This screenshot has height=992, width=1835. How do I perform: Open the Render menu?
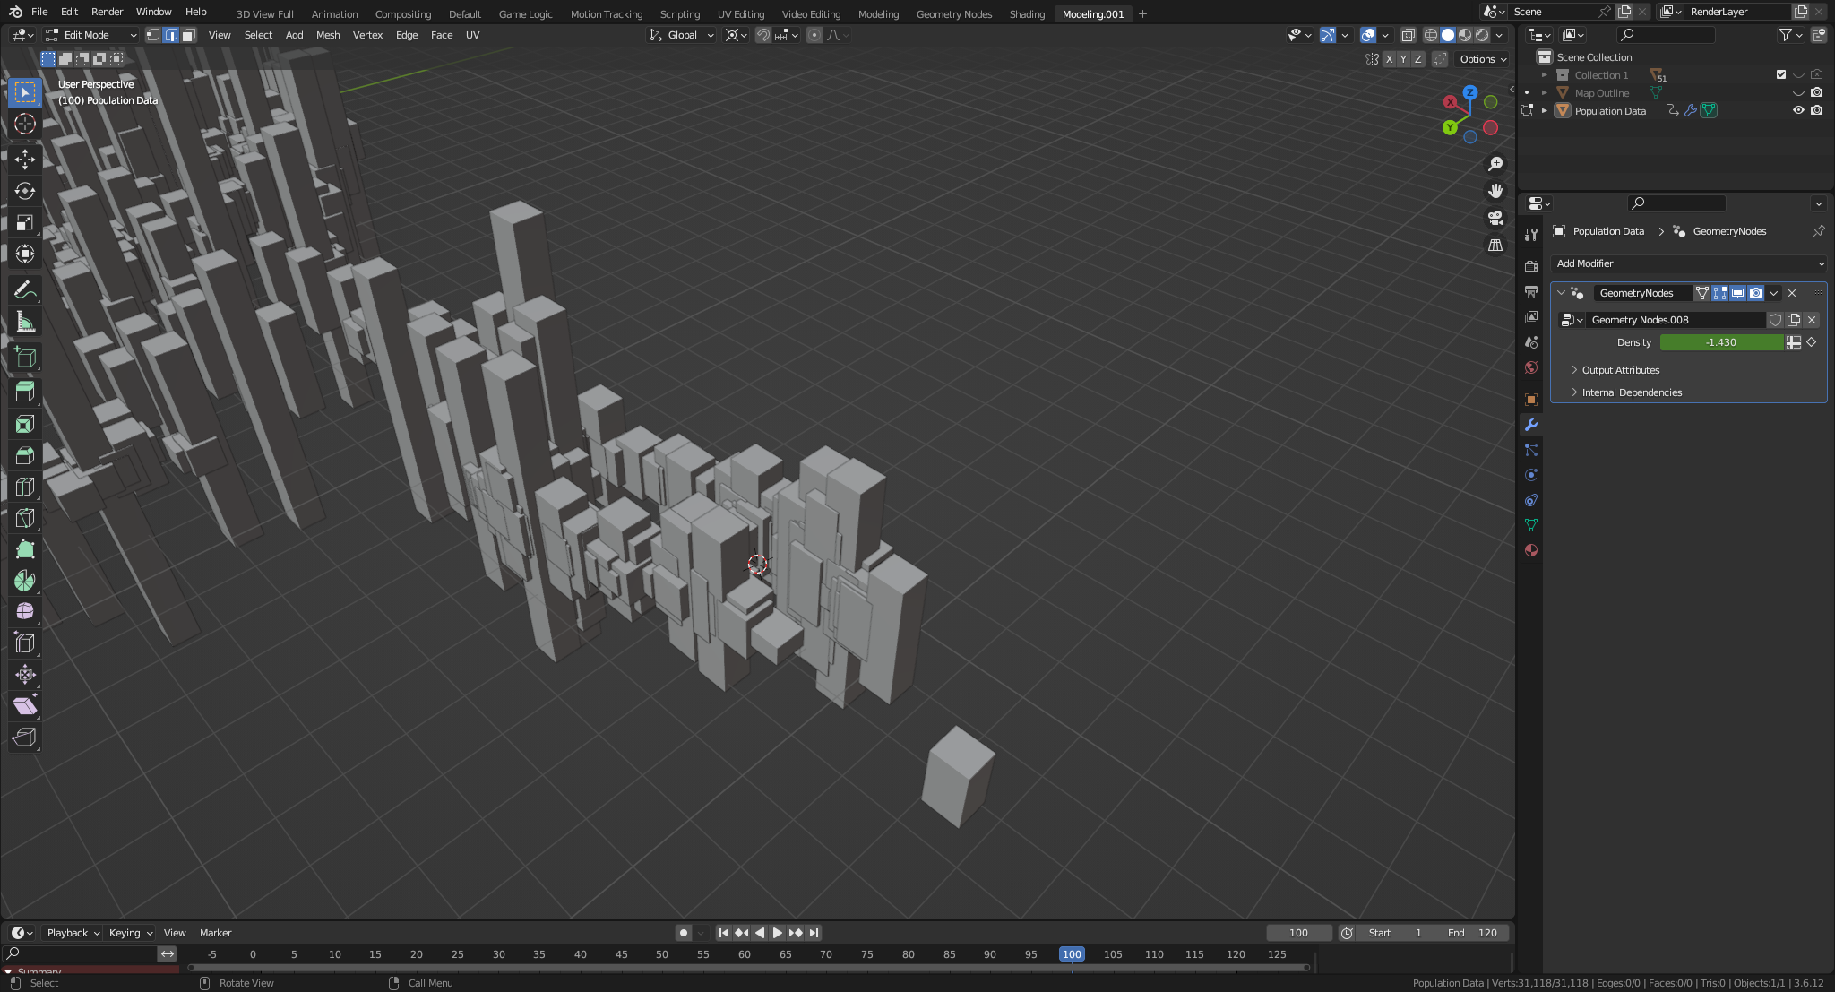pyautogui.click(x=107, y=12)
